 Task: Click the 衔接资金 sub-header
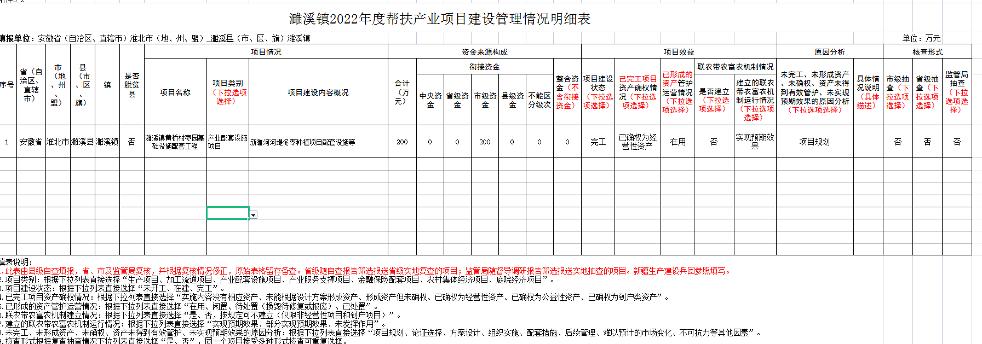485,67
